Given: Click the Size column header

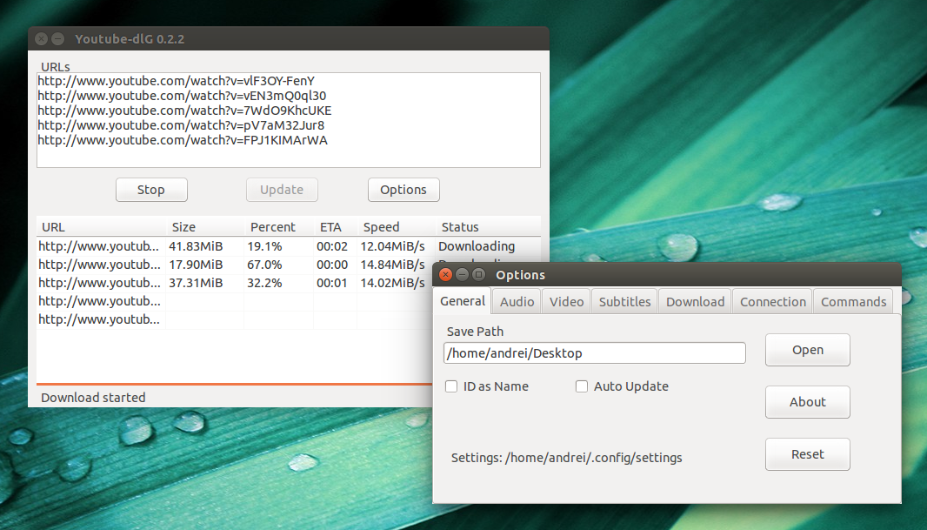Looking at the screenshot, I should point(206,227).
